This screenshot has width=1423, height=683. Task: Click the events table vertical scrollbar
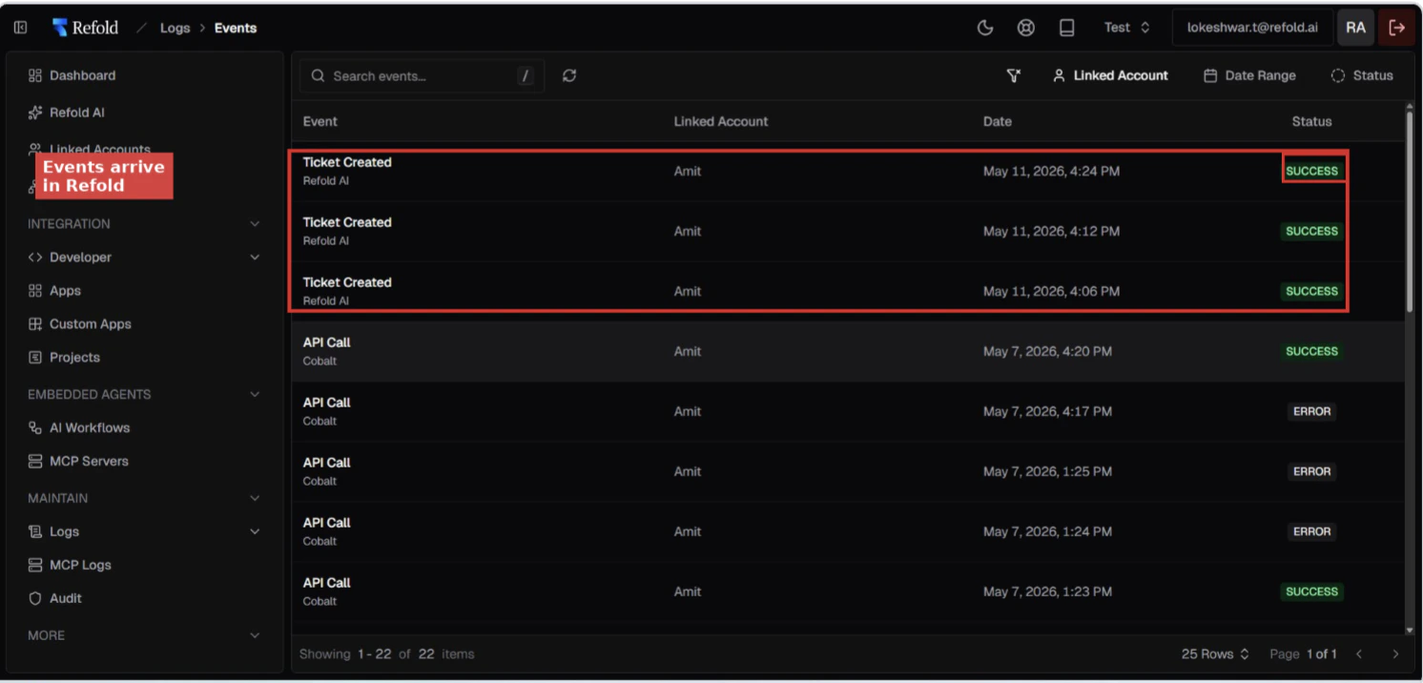(x=1410, y=212)
